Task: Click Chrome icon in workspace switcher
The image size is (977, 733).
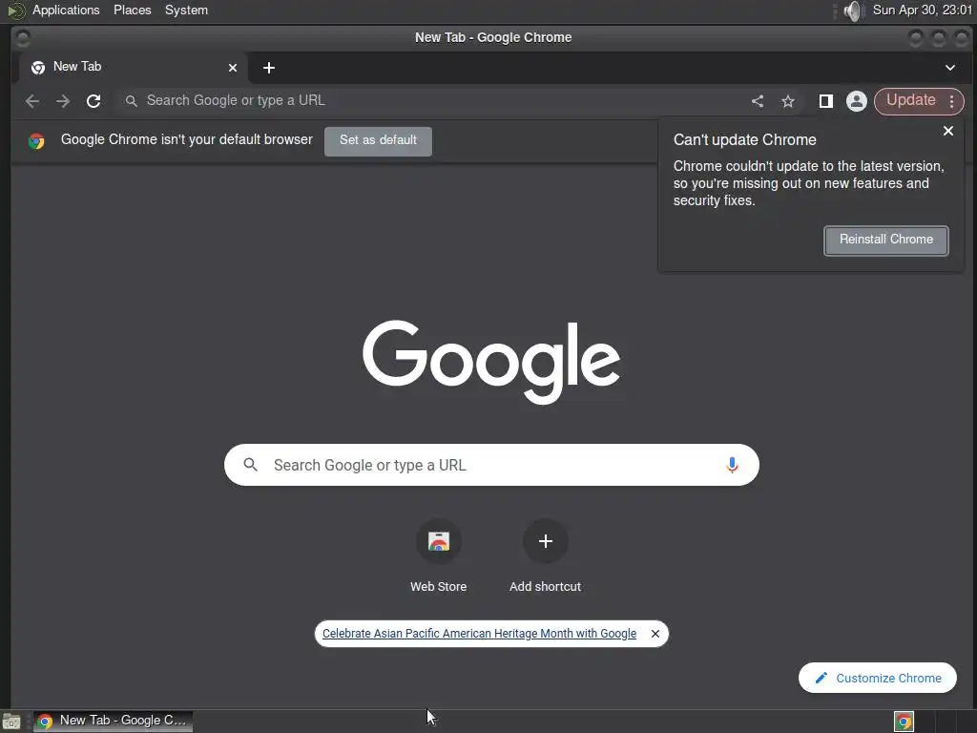Action: click(x=904, y=722)
